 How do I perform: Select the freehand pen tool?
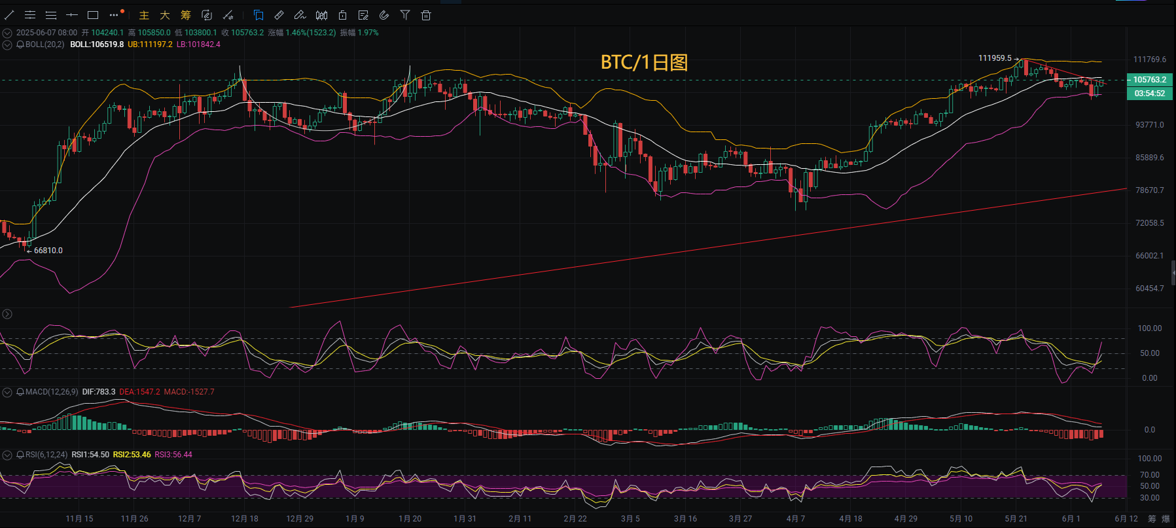pyautogui.click(x=300, y=15)
